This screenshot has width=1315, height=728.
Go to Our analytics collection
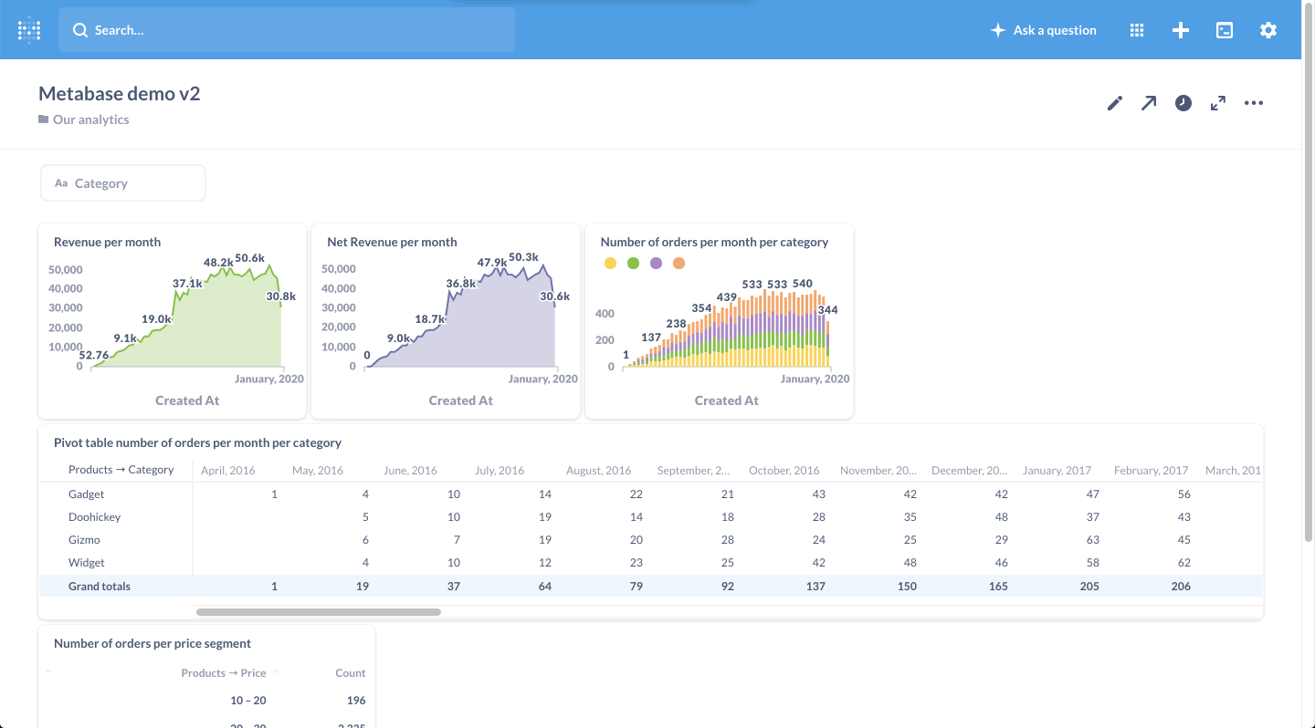90,120
